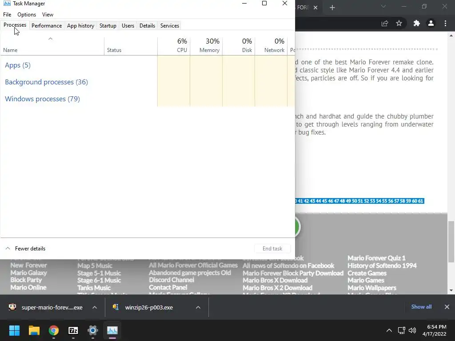Screen dimensions: 455x341
Task: Open the Contact Panel link
Action: [x=168, y=287]
